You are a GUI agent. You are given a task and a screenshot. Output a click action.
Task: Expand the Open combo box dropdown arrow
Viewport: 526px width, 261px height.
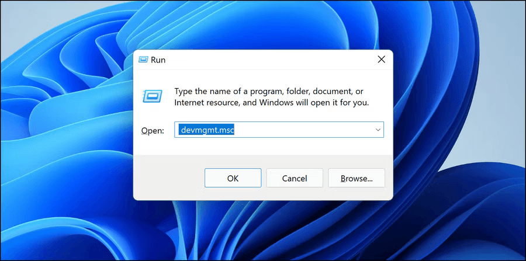[x=378, y=130]
